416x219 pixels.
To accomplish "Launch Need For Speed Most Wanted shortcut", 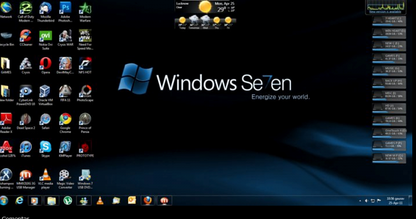I will [x=85, y=40].
